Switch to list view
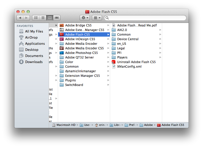Screen dimensions: 203x148 [x=43, y=18]
